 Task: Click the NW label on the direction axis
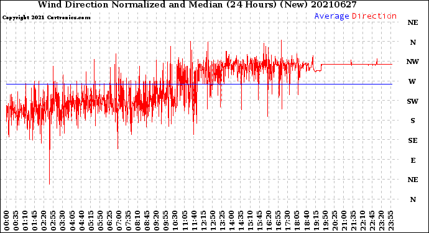(413, 62)
